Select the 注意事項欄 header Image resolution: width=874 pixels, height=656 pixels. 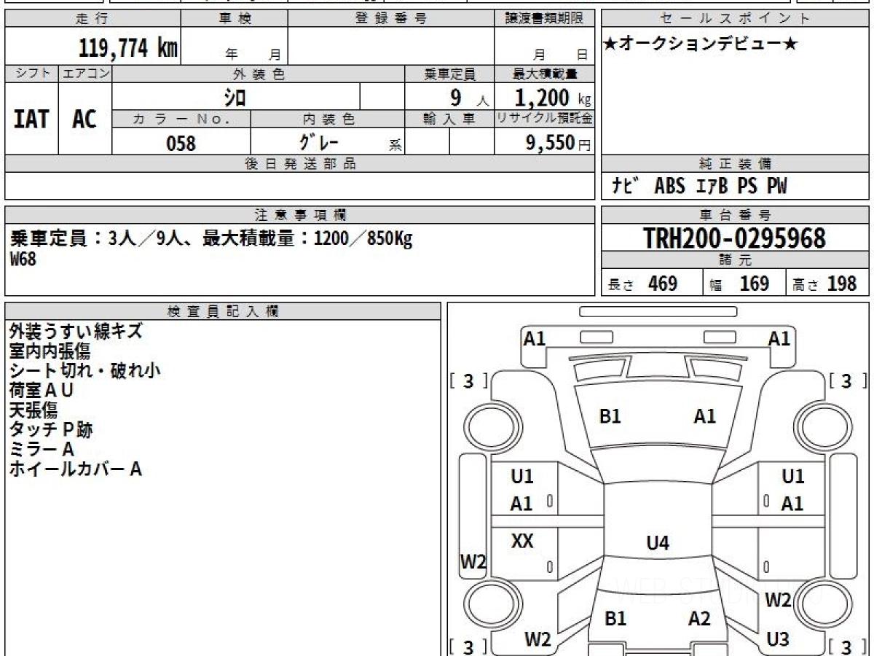(300, 215)
